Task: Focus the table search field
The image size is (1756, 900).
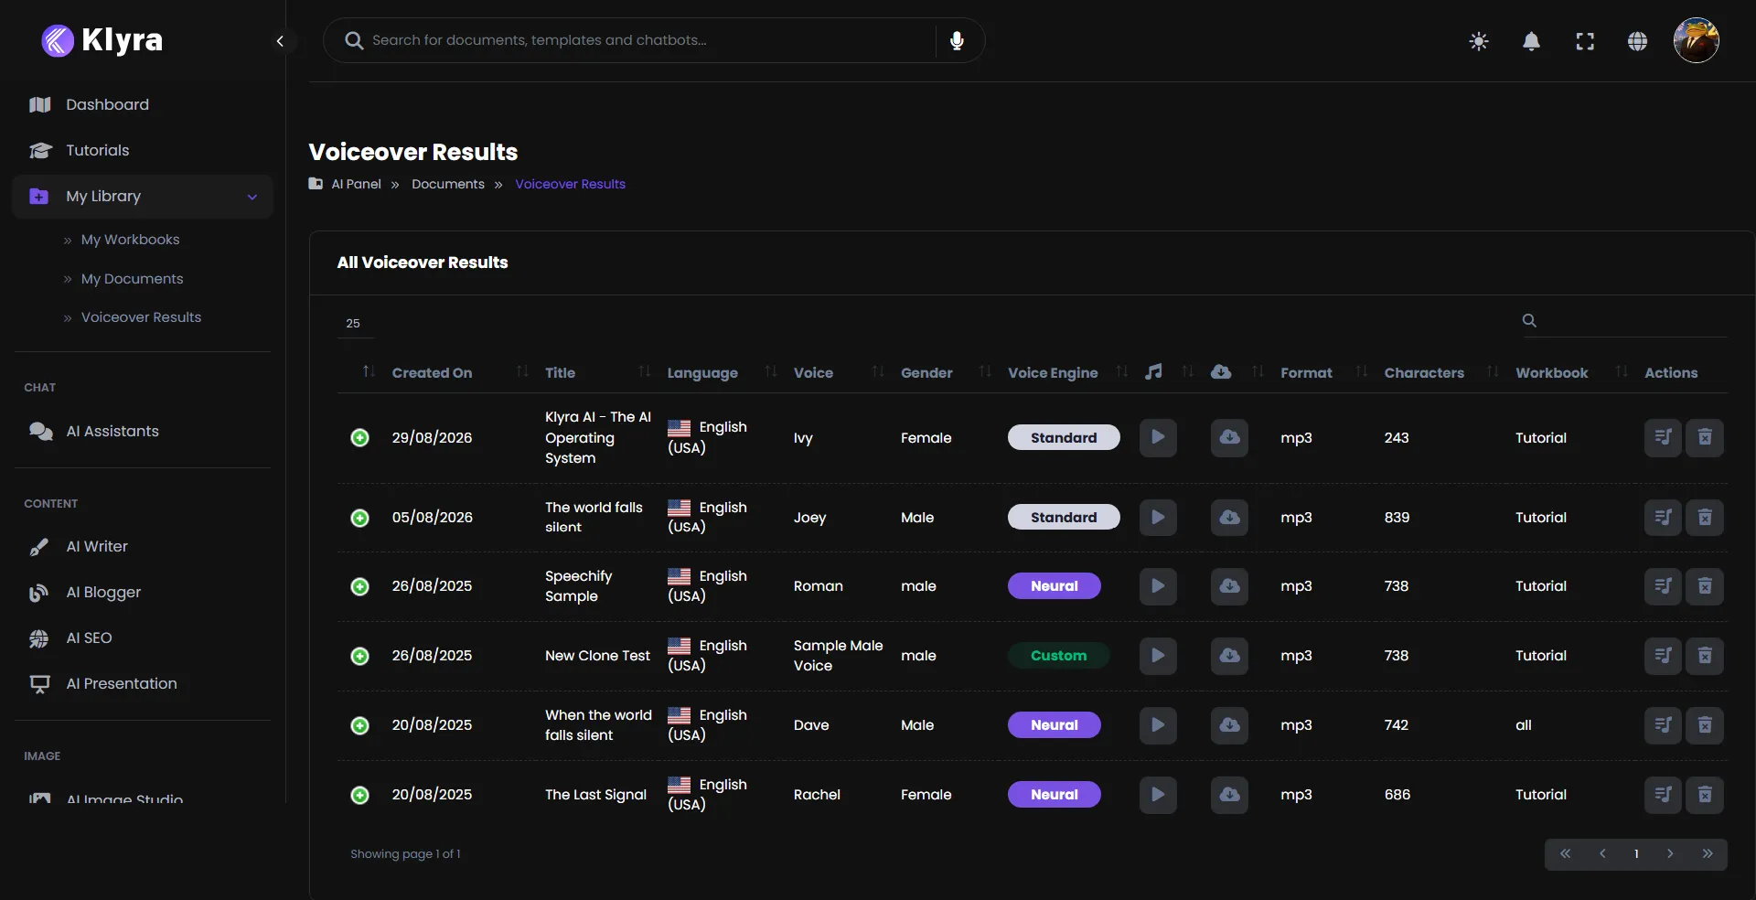Action: pos(1624,320)
